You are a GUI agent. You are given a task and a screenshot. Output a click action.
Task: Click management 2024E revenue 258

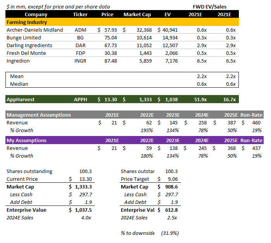coord(202,123)
